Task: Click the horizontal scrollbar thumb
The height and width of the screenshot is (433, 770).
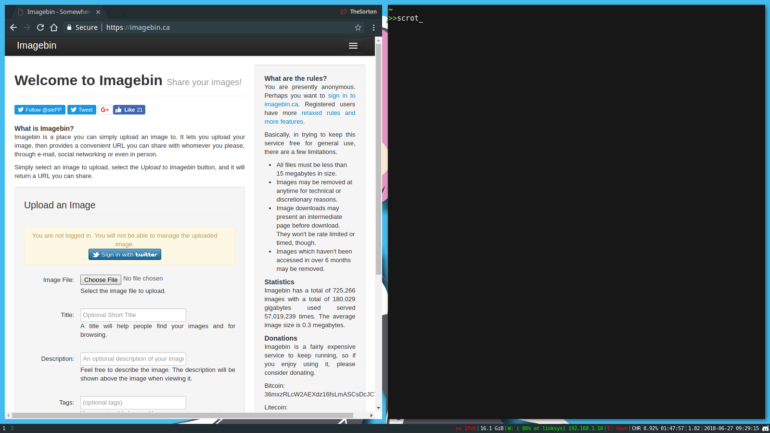Action: [183, 415]
